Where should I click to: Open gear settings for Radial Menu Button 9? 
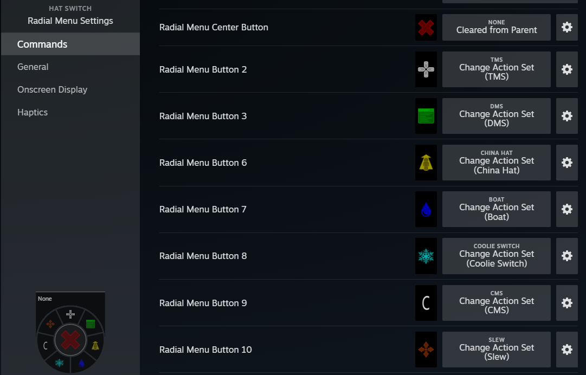(x=567, y=303)
